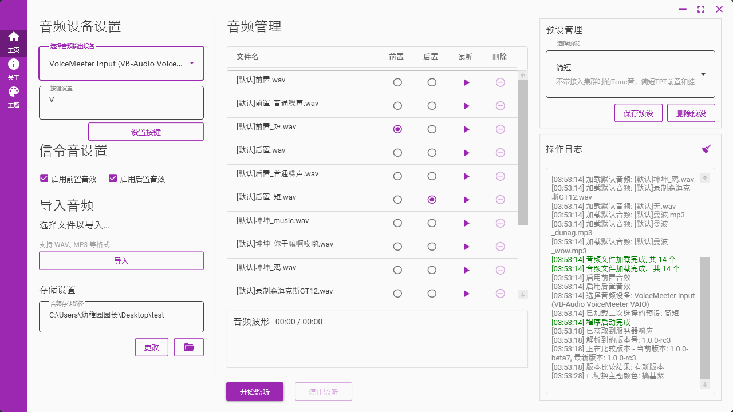Clear the operation log with broom icon
This screenshot has height=412, width=733.
tap(707, 149)
